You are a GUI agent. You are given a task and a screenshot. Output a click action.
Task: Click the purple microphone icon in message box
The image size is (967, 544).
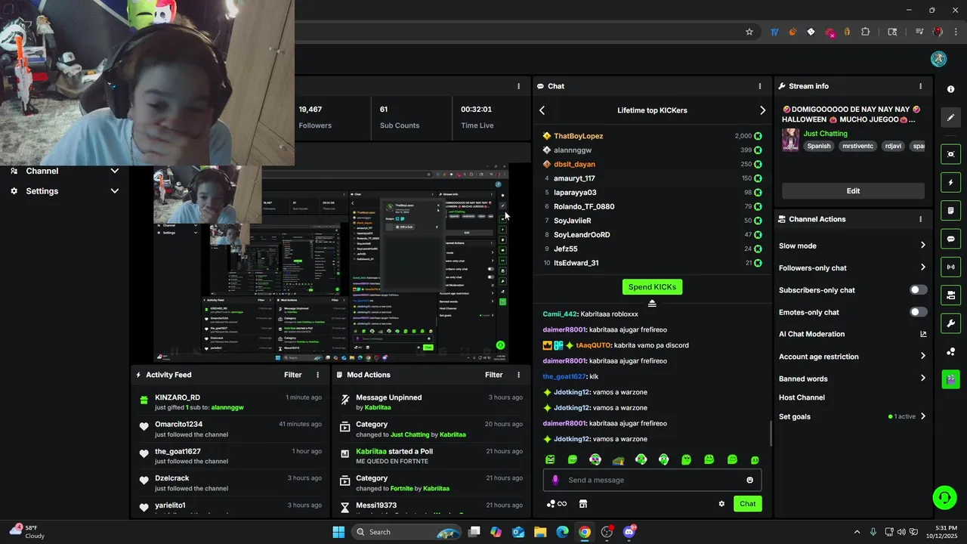tap(555, 480)
